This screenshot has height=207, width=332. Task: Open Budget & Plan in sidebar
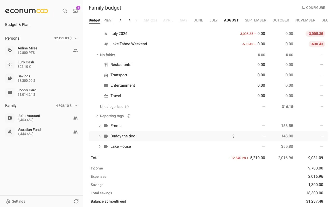tap(17, 25)
